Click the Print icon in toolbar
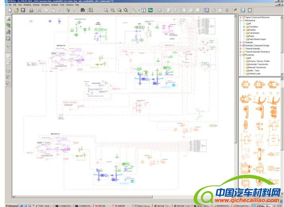The image size is (284, 207). point(31,10)
